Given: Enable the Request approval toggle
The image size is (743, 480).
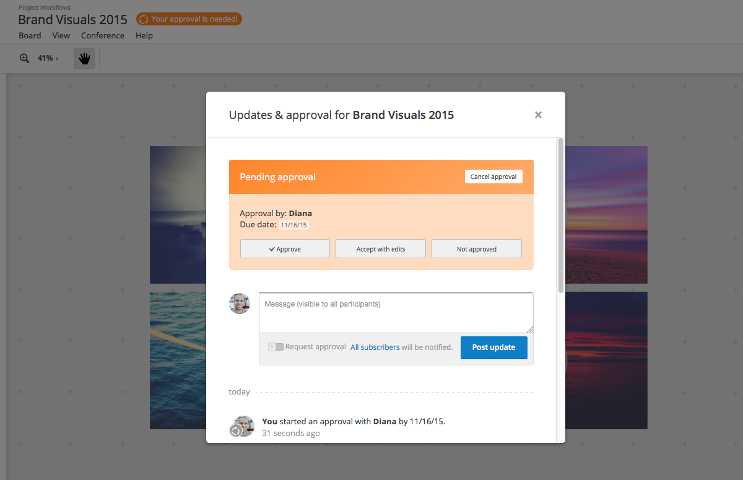Looking at the screenshot, I should tap(275, 347).
